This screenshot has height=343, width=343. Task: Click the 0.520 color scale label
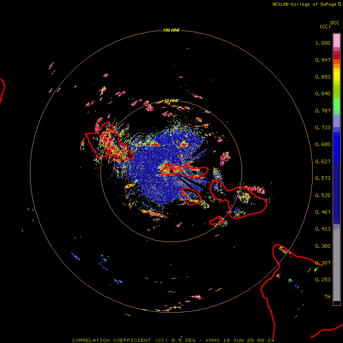[x=323, y=196]
